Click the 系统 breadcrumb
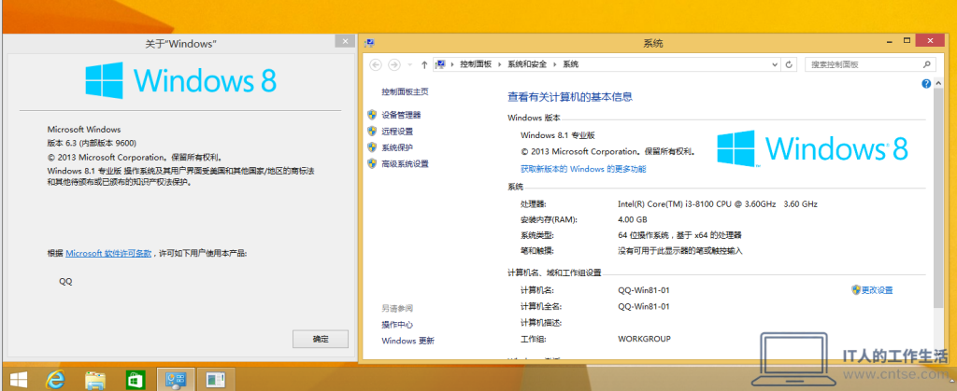The image size is (957, 391). pyautogui.click(x=570, y=64)
